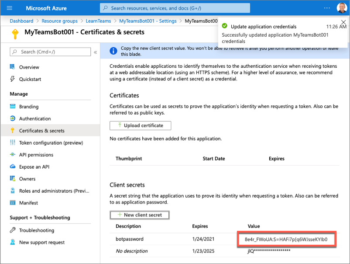This screenshot has height=264, width=350.
Task: Click Microsoft Azure home logo text
Action: [x=46, y=8]
